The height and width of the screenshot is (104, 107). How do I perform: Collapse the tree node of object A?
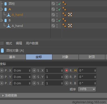1,9
